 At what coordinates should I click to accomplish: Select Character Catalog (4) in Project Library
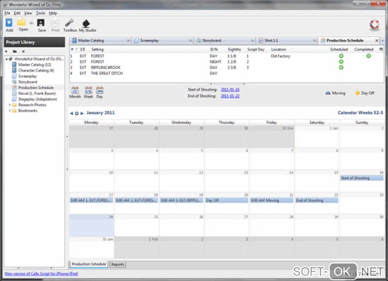(x=36, y=70)
